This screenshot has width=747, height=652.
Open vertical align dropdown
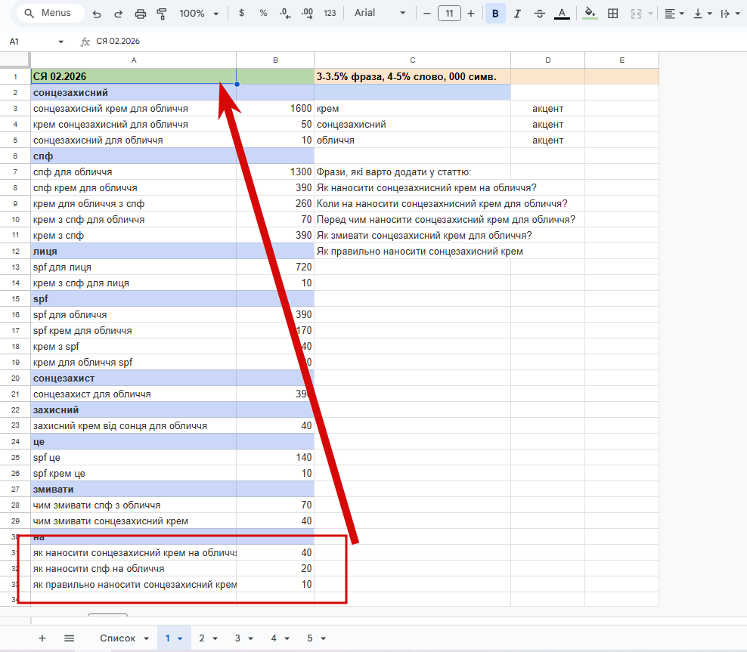(x=702, y=14)
